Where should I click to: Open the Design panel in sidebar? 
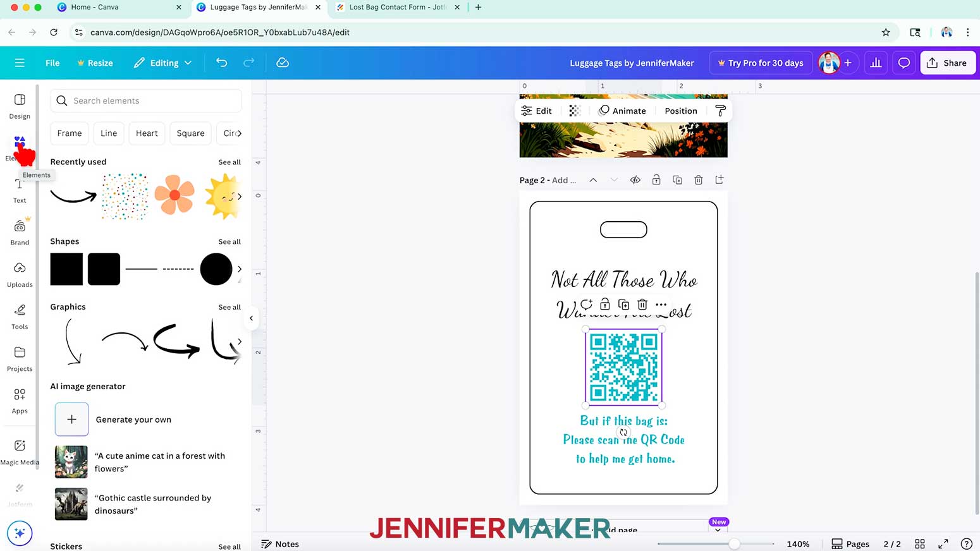20,106
